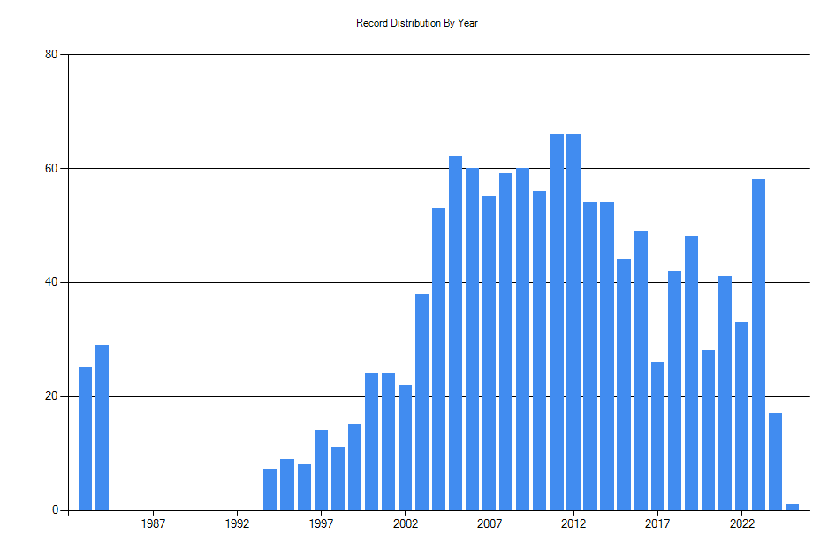The image size is (835, 557).
Task: Select the 2004 bar with 53 records
Action: point(439,359)
